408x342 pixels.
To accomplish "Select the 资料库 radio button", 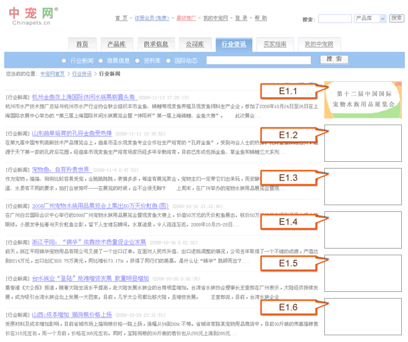I will coord(138,61).
